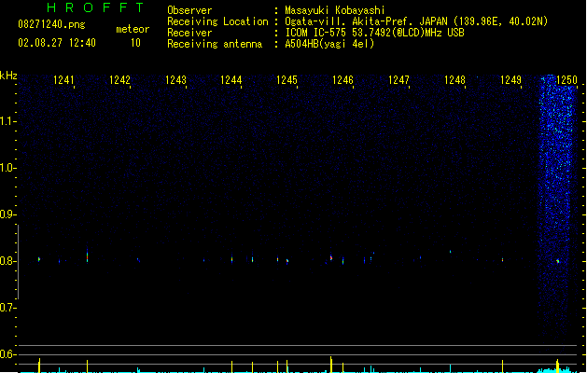Click the 1.1 frequency axis label
587x373 pixels.
7,121
